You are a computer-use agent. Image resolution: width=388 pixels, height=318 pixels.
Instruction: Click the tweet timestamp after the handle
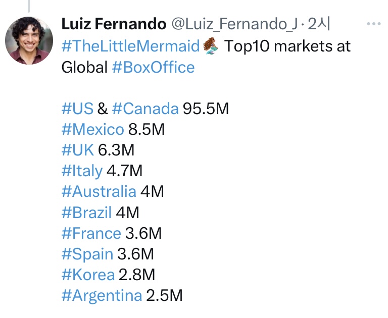coord(319,24)
